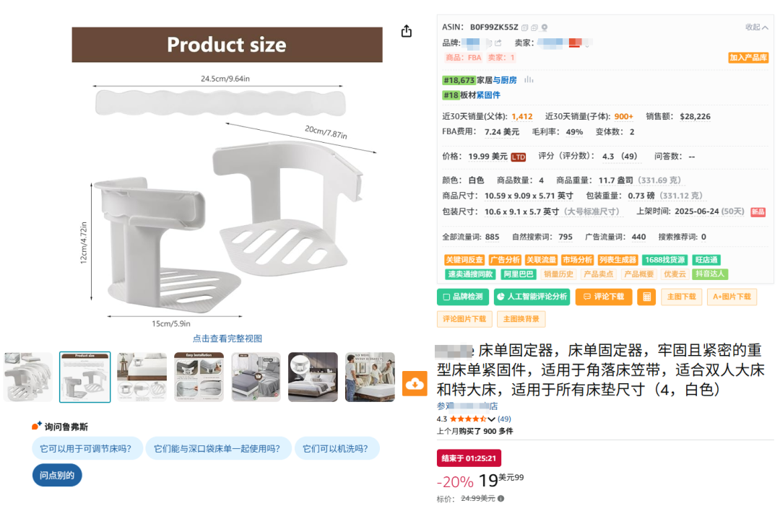
Task: Open the orange calculator icon button
Action: (646, 297)
